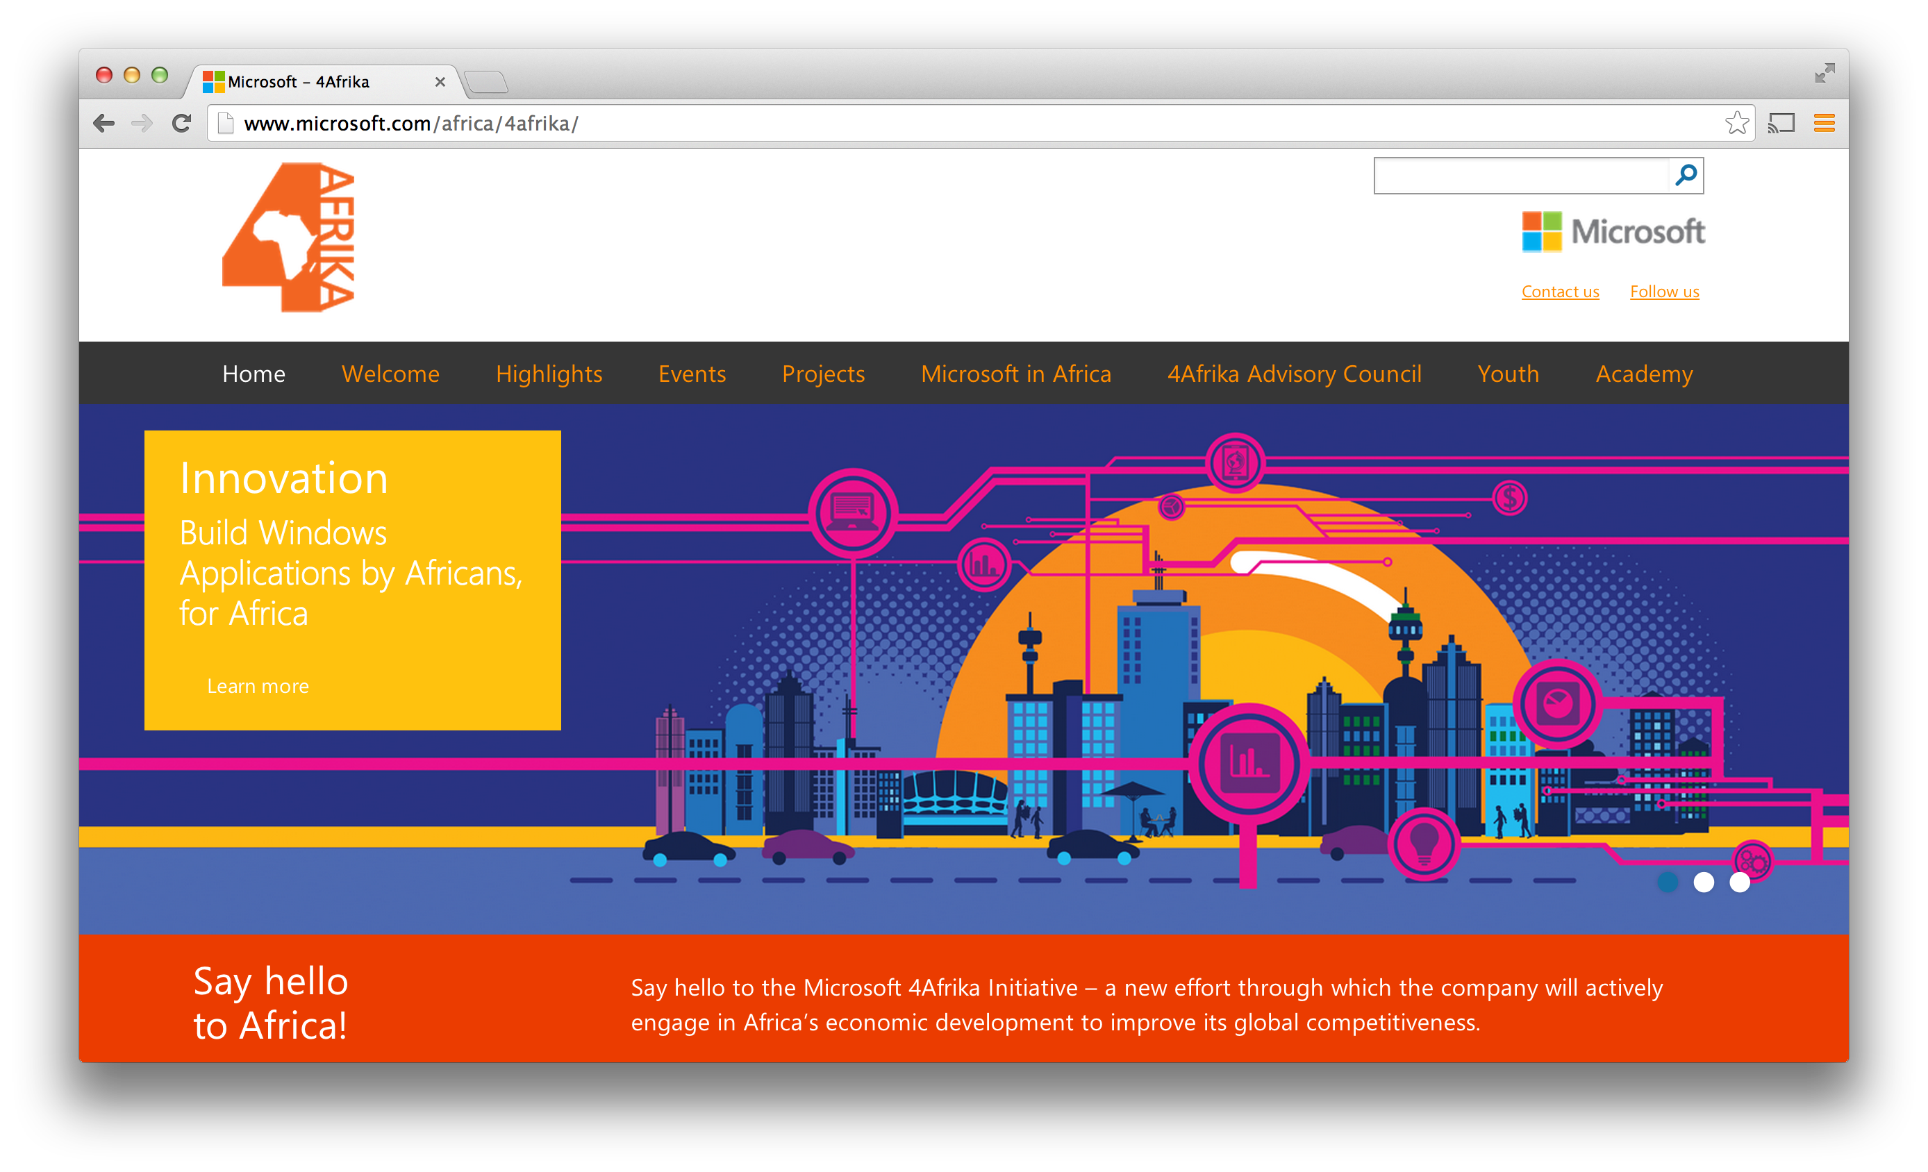The height and width of the screenshot is (1172, 1928).
Task: Open the Projects menu item
Action: [x=823, y=374]
